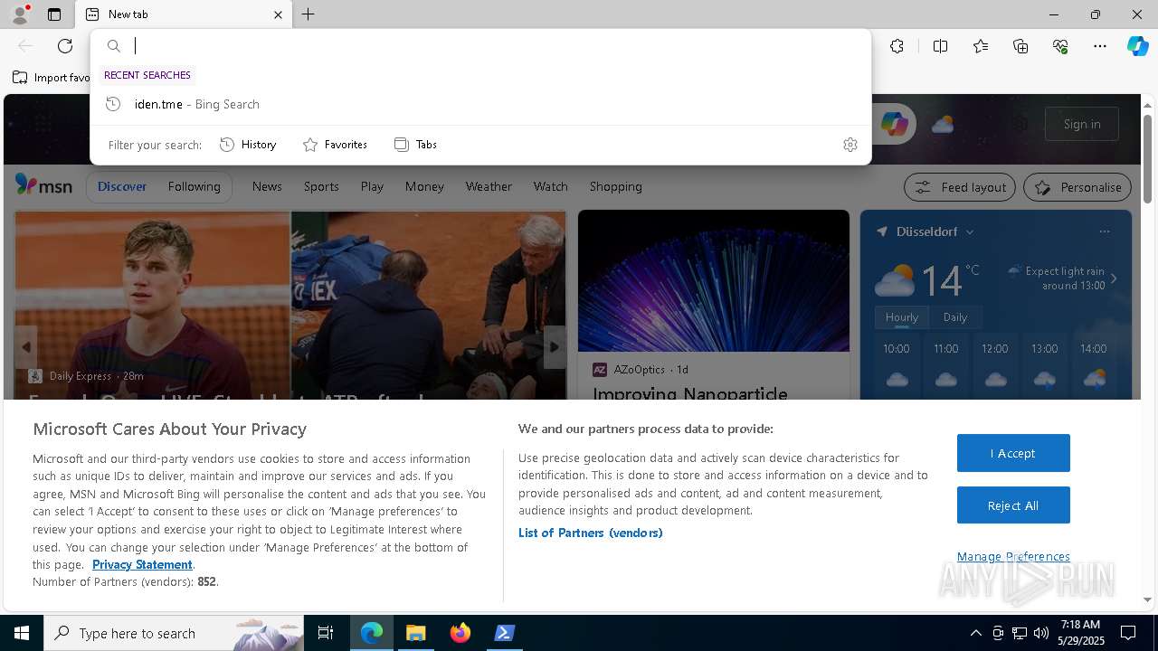Open Browser essentials heart icon

[1060, 46]
